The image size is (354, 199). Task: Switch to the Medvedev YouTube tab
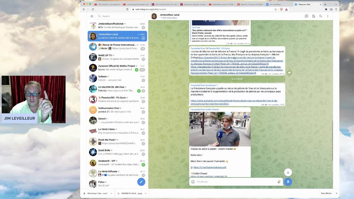click(222, 4)
